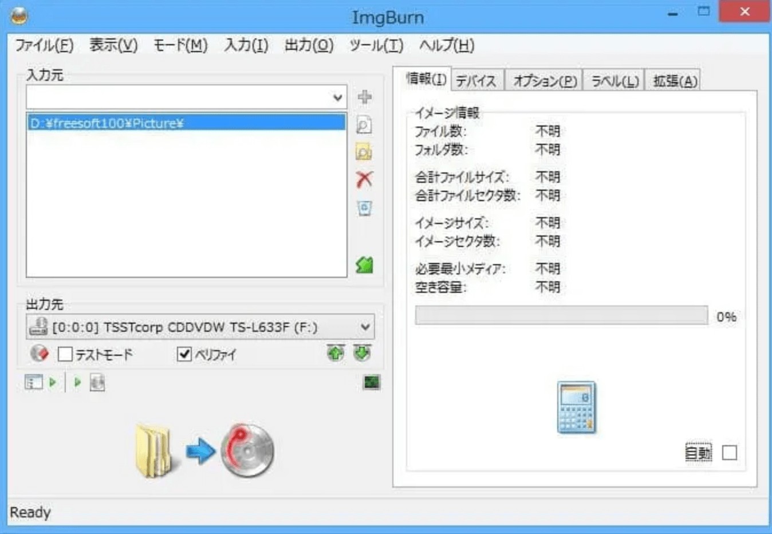Image resolution: width=772 pixels, height=534 pixels.
Task: Open the 入力(I) menu
Action: point(246,45)
